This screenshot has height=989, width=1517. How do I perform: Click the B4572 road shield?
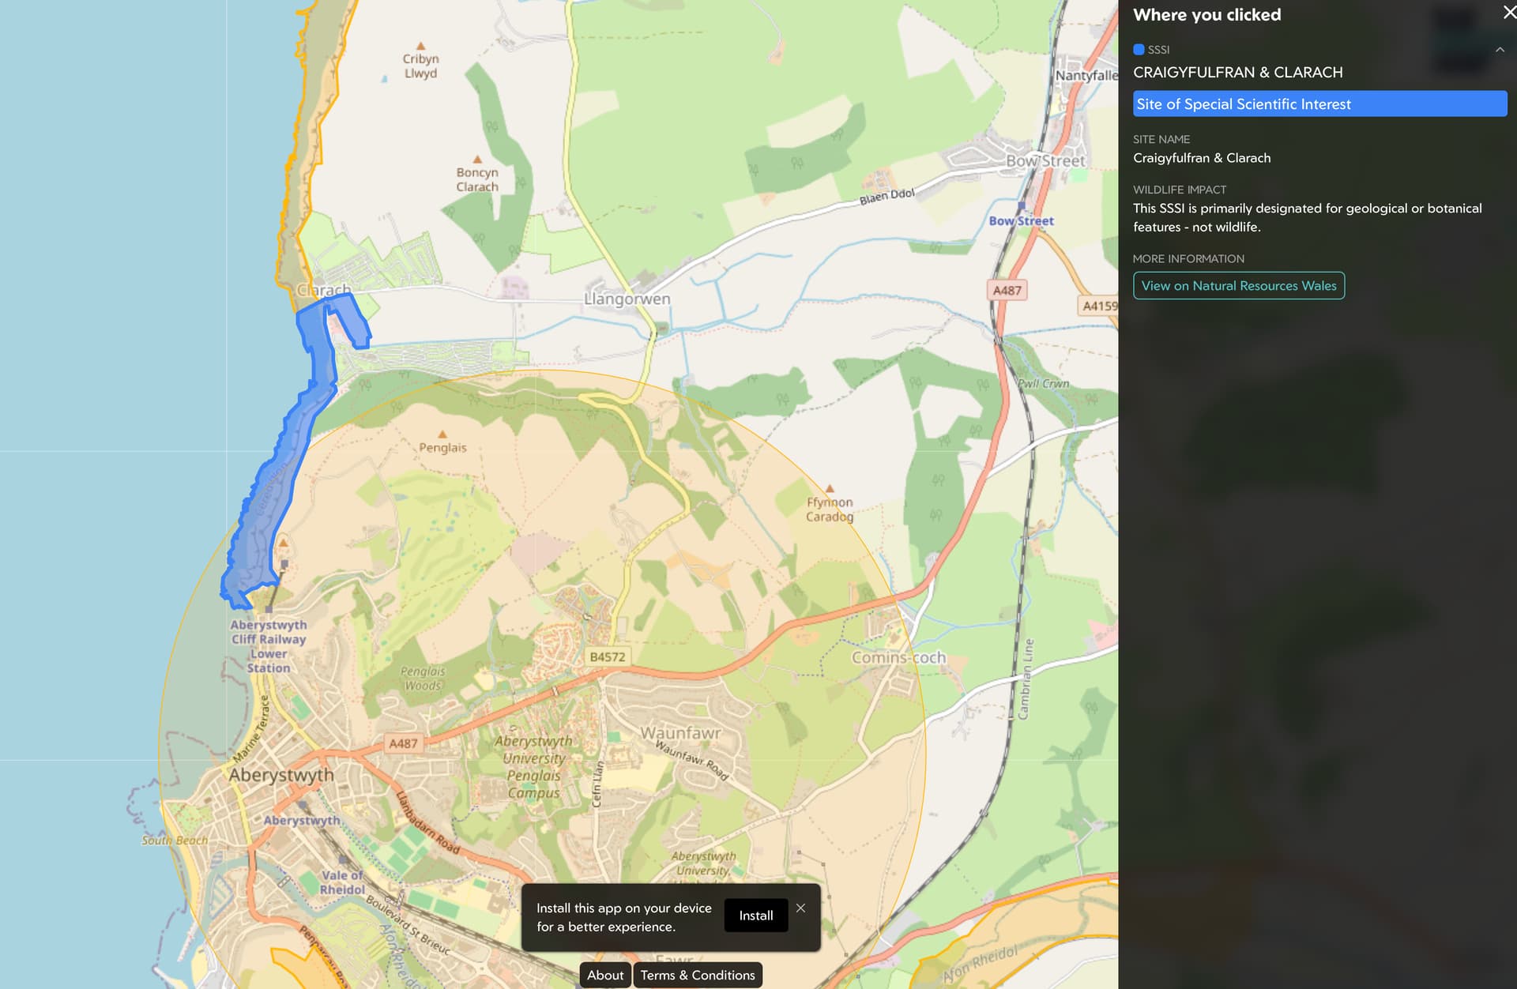[x=607, y=656]
